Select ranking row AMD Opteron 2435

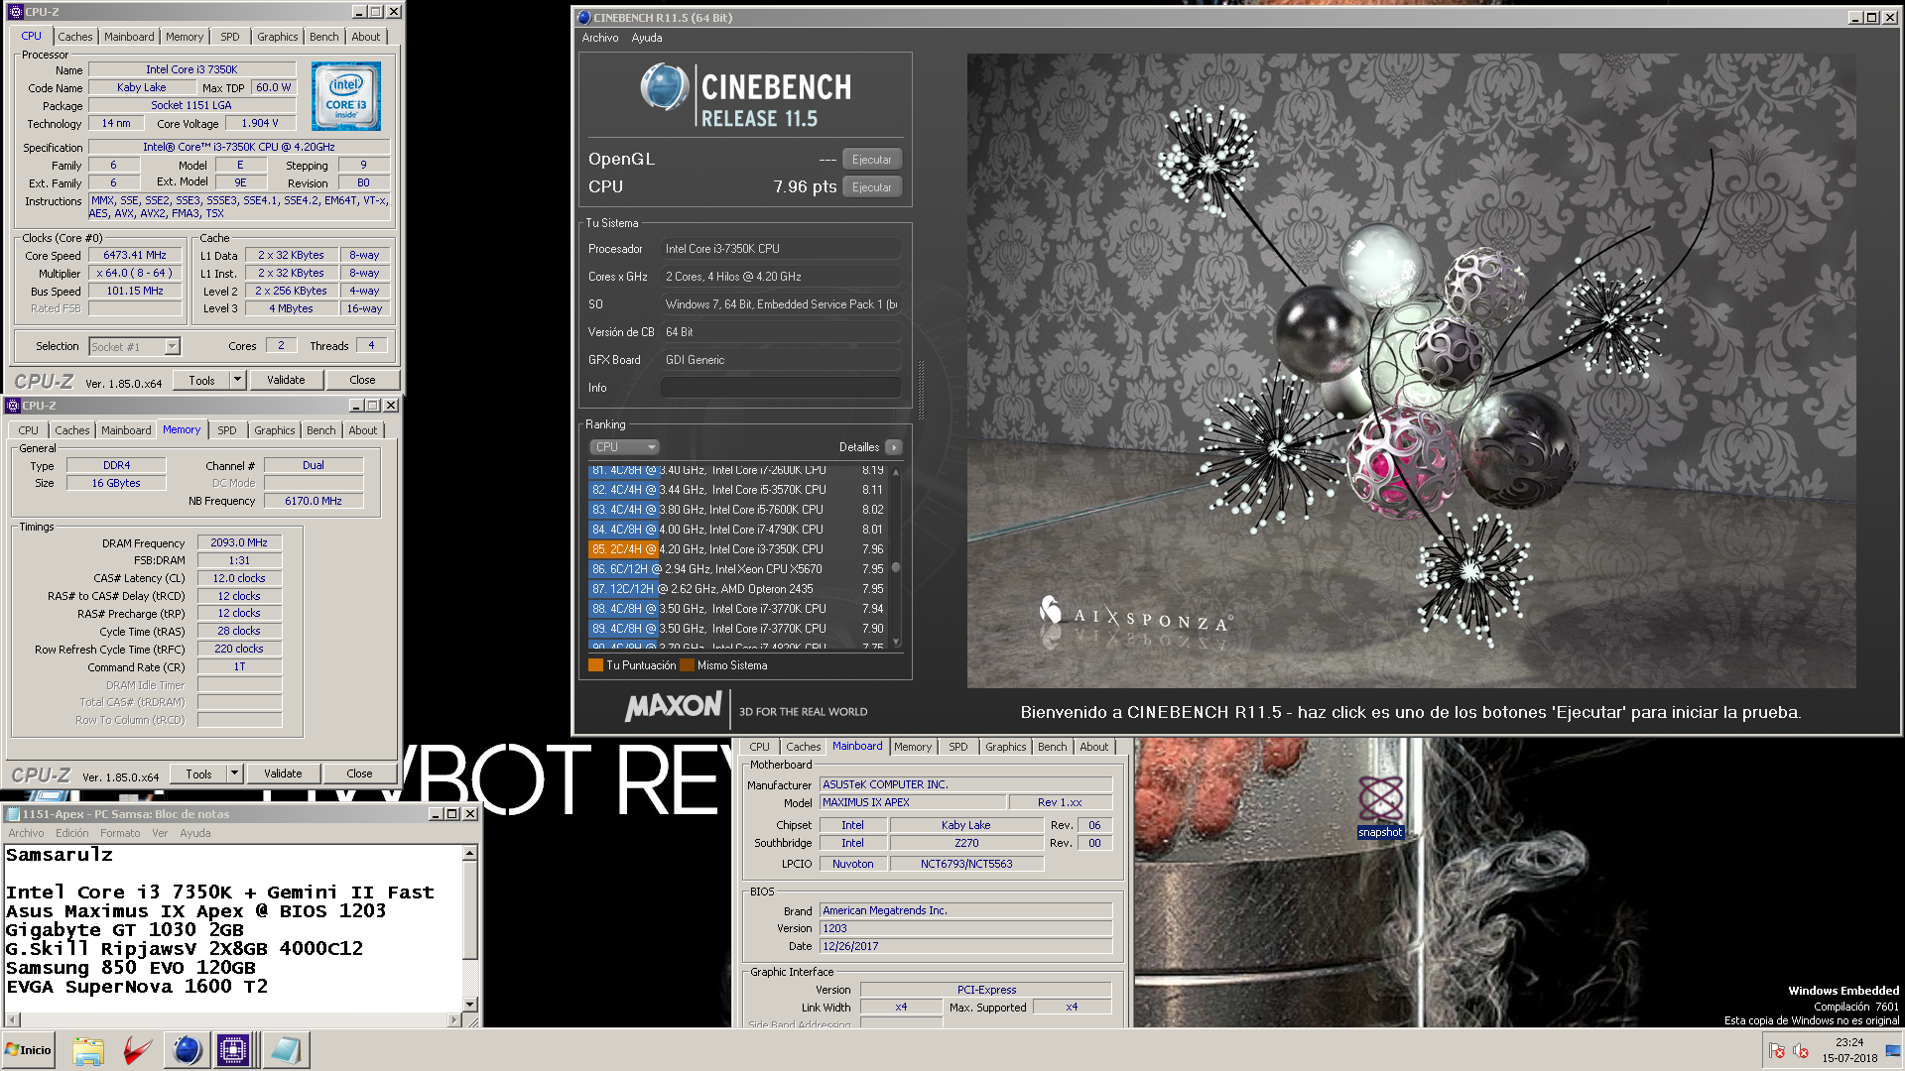point(737,589)
